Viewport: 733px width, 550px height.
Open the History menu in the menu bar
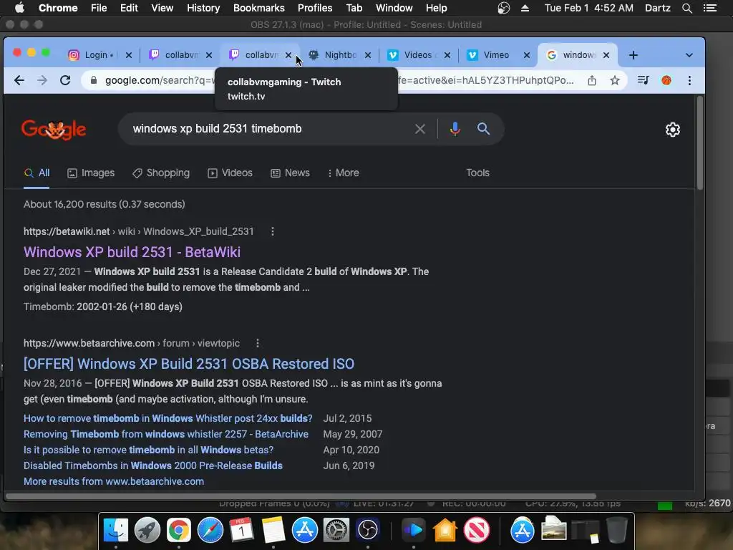coord(203,8)
